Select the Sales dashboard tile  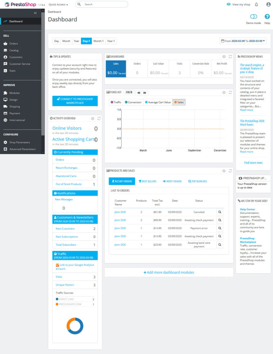pos(116,69)
